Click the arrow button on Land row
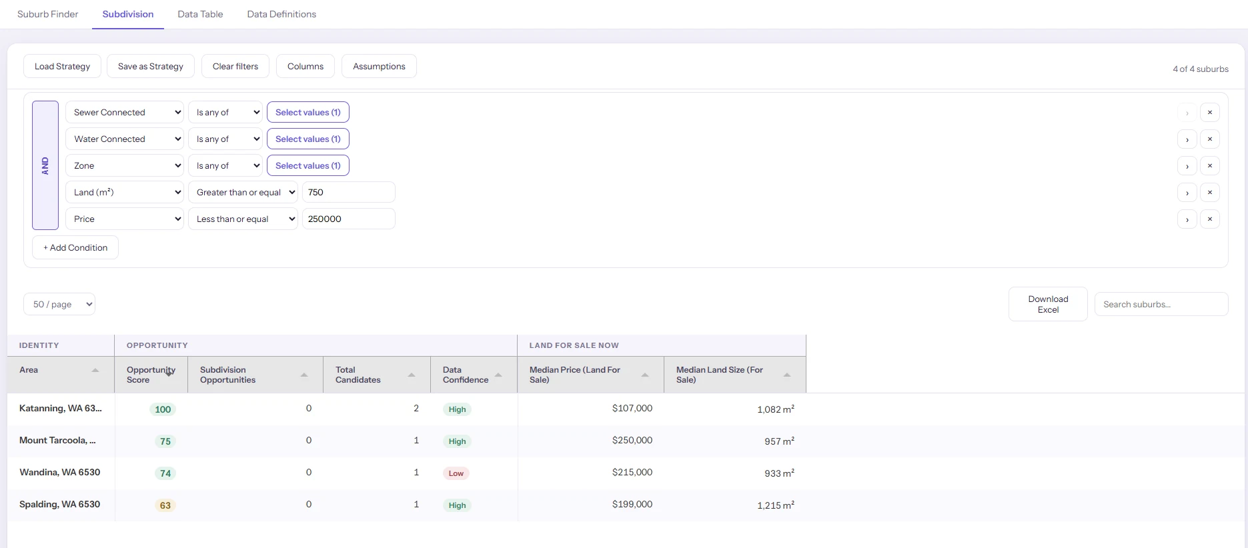1248x548 pixels. [1187, 192]
